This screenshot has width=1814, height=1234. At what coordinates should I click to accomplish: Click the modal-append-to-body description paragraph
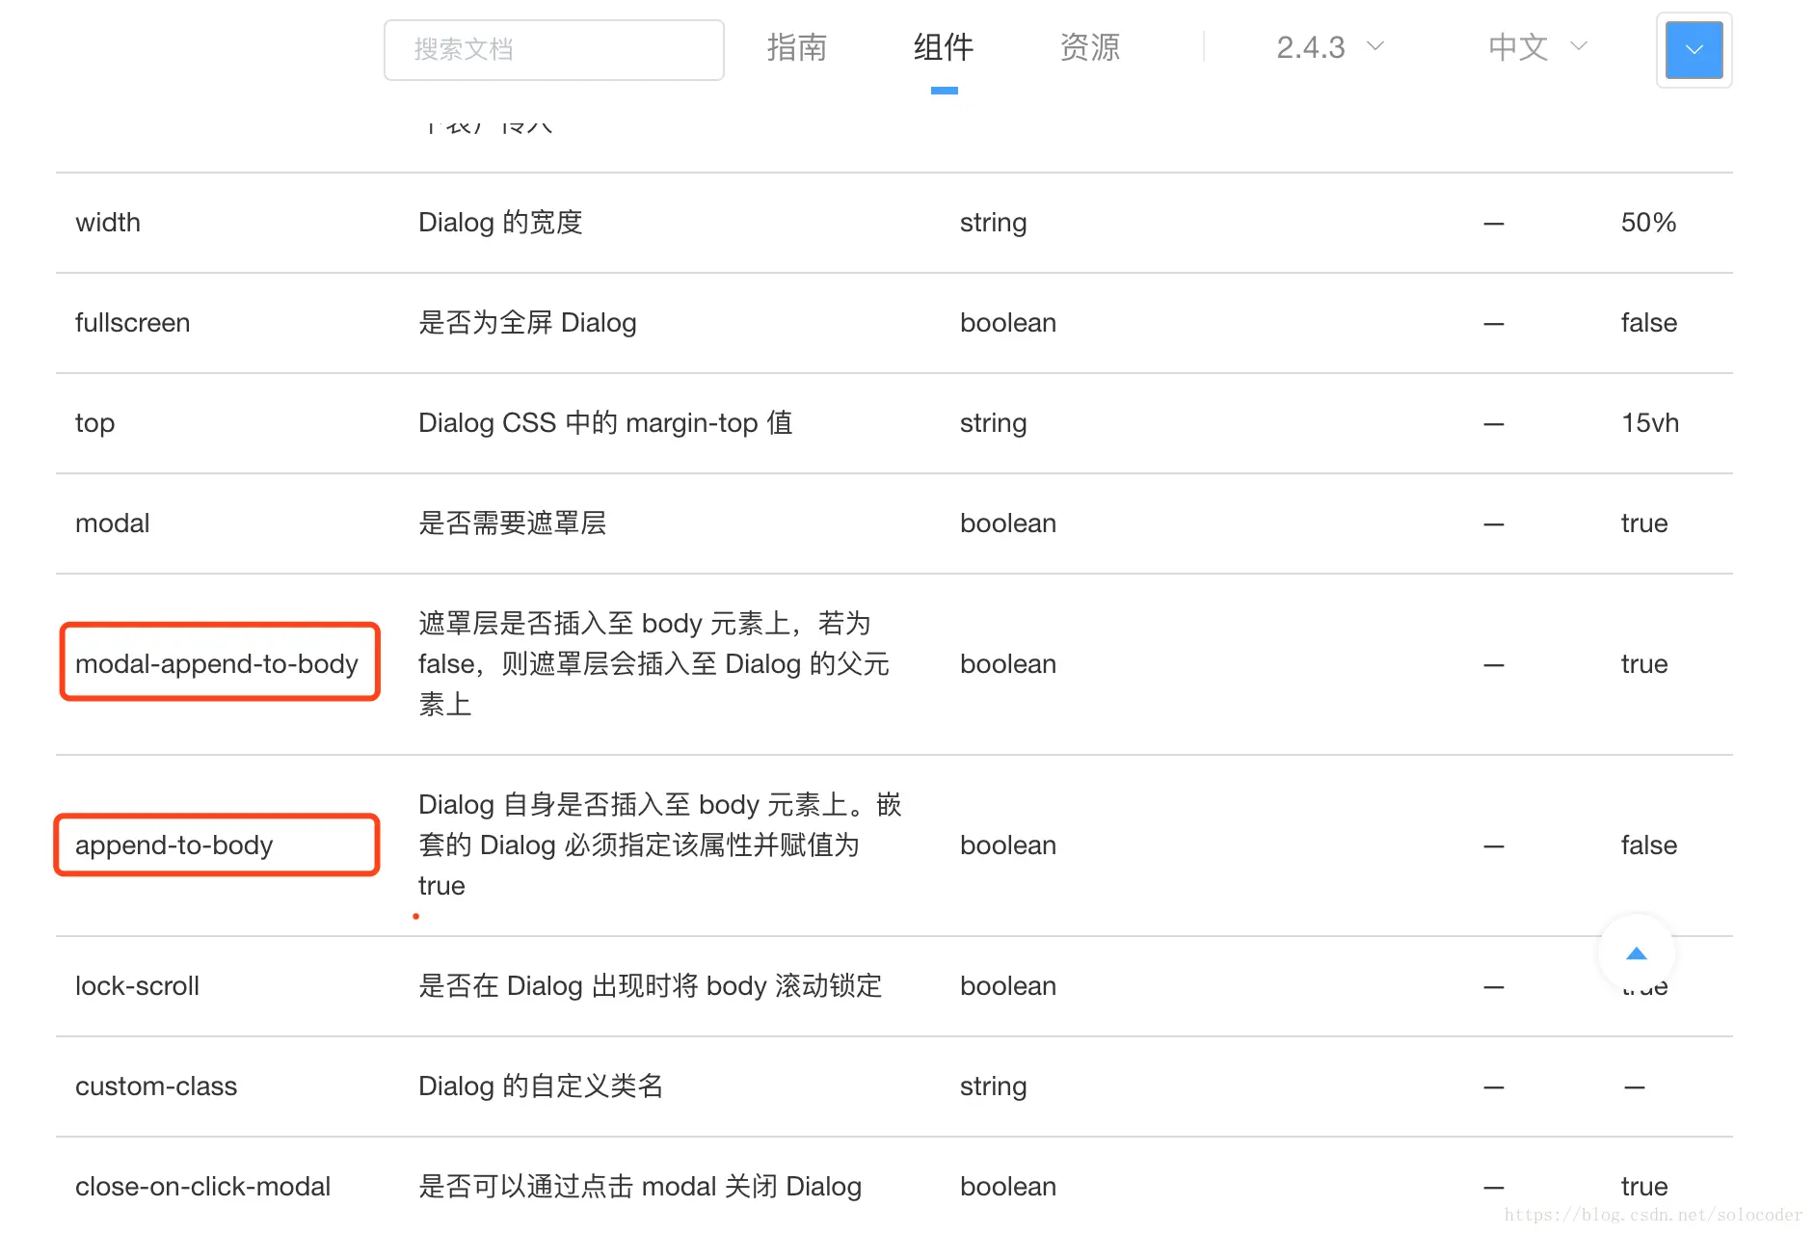tap(654, 664)
